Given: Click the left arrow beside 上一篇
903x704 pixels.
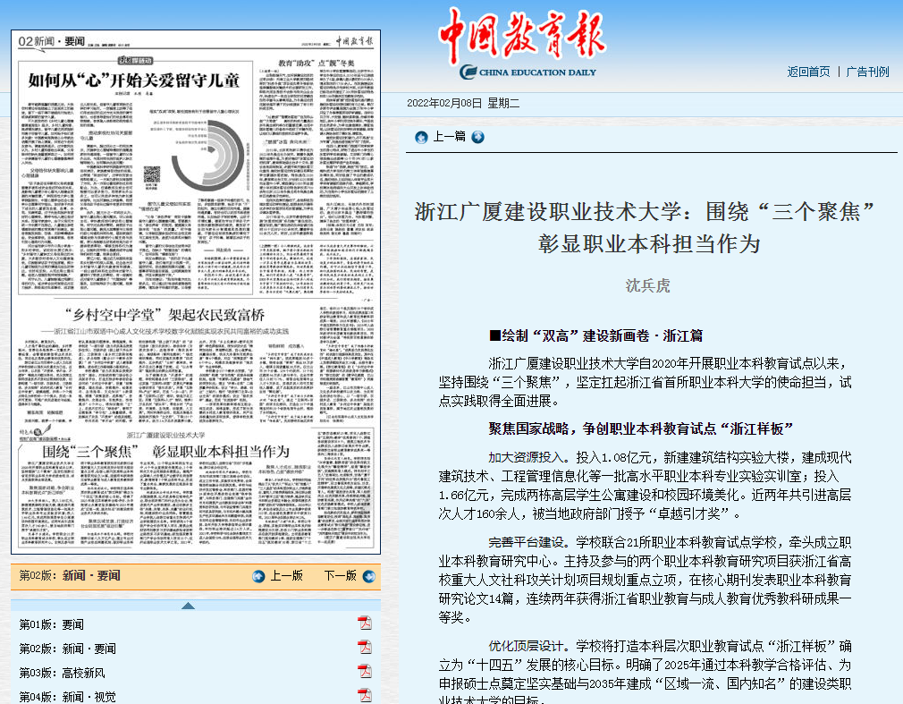Looking at the screenshot, I should 422,137.
